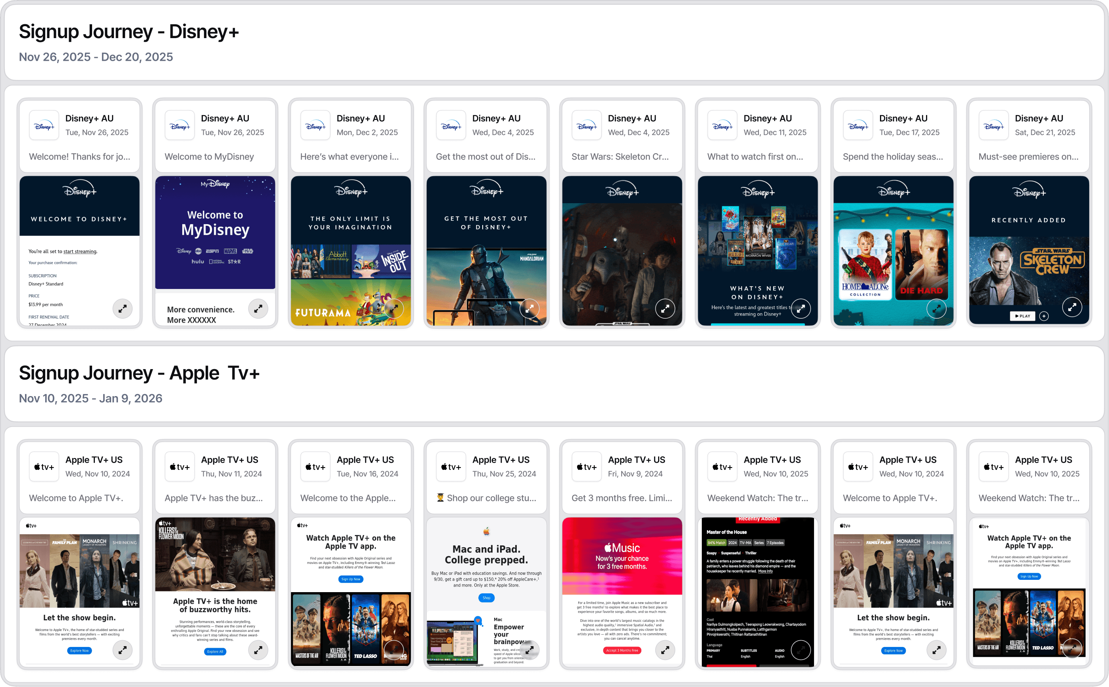Expand the Skeleton Crew Recently Added preview
Image resolution: width=1109 pixels, height=687 pixels.
1072,307
